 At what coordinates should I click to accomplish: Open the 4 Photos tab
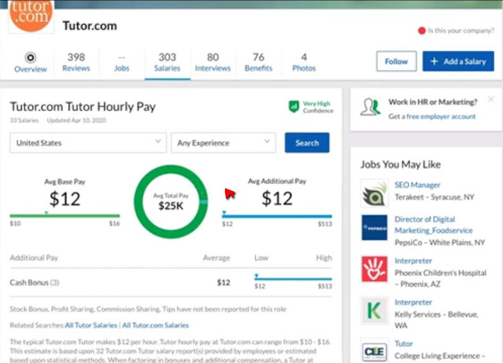click(x=304, y=62)
